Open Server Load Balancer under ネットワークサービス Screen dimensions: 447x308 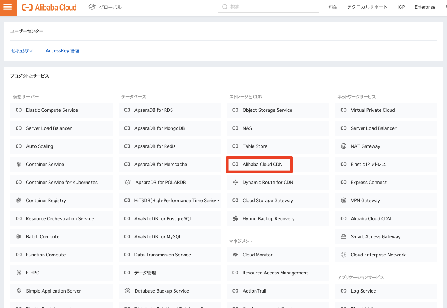[386, 128]
